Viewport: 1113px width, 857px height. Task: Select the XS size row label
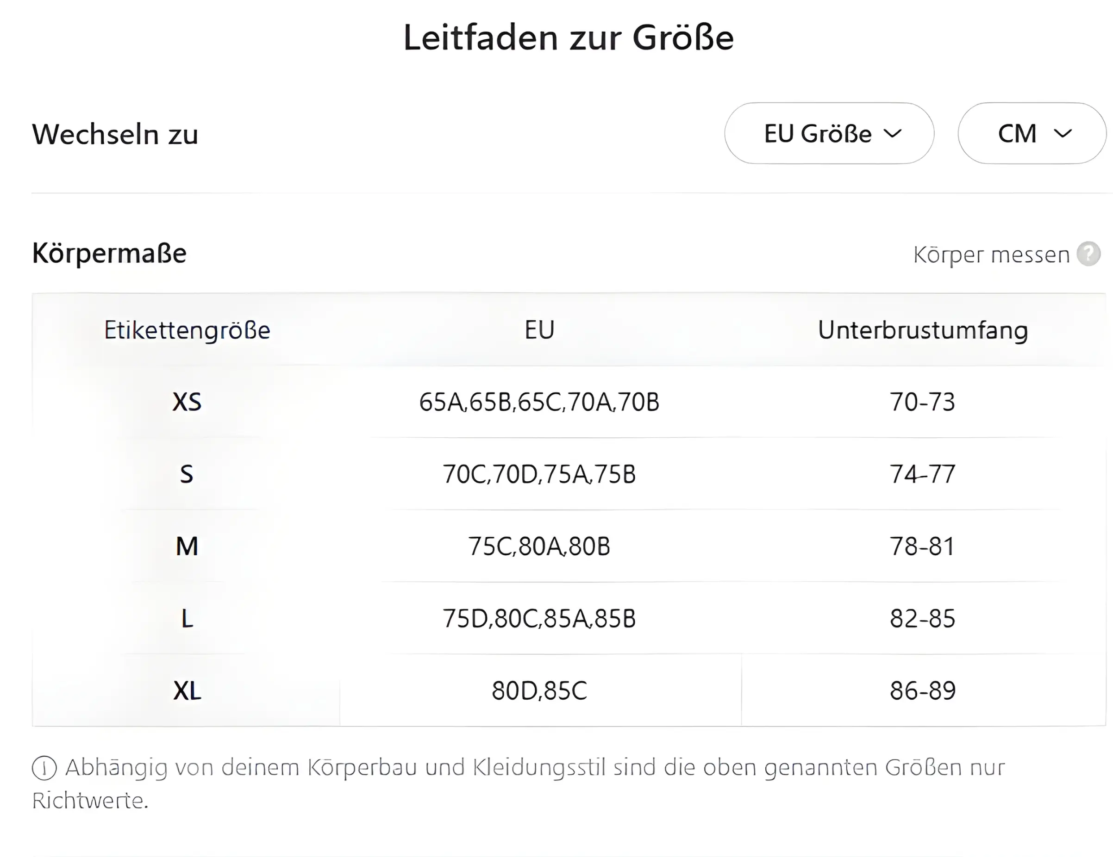187,402
